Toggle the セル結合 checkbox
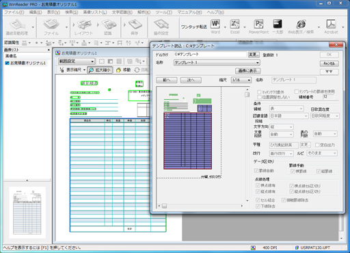The height and width of the screenshot is (253, 350). pos(258,200)
